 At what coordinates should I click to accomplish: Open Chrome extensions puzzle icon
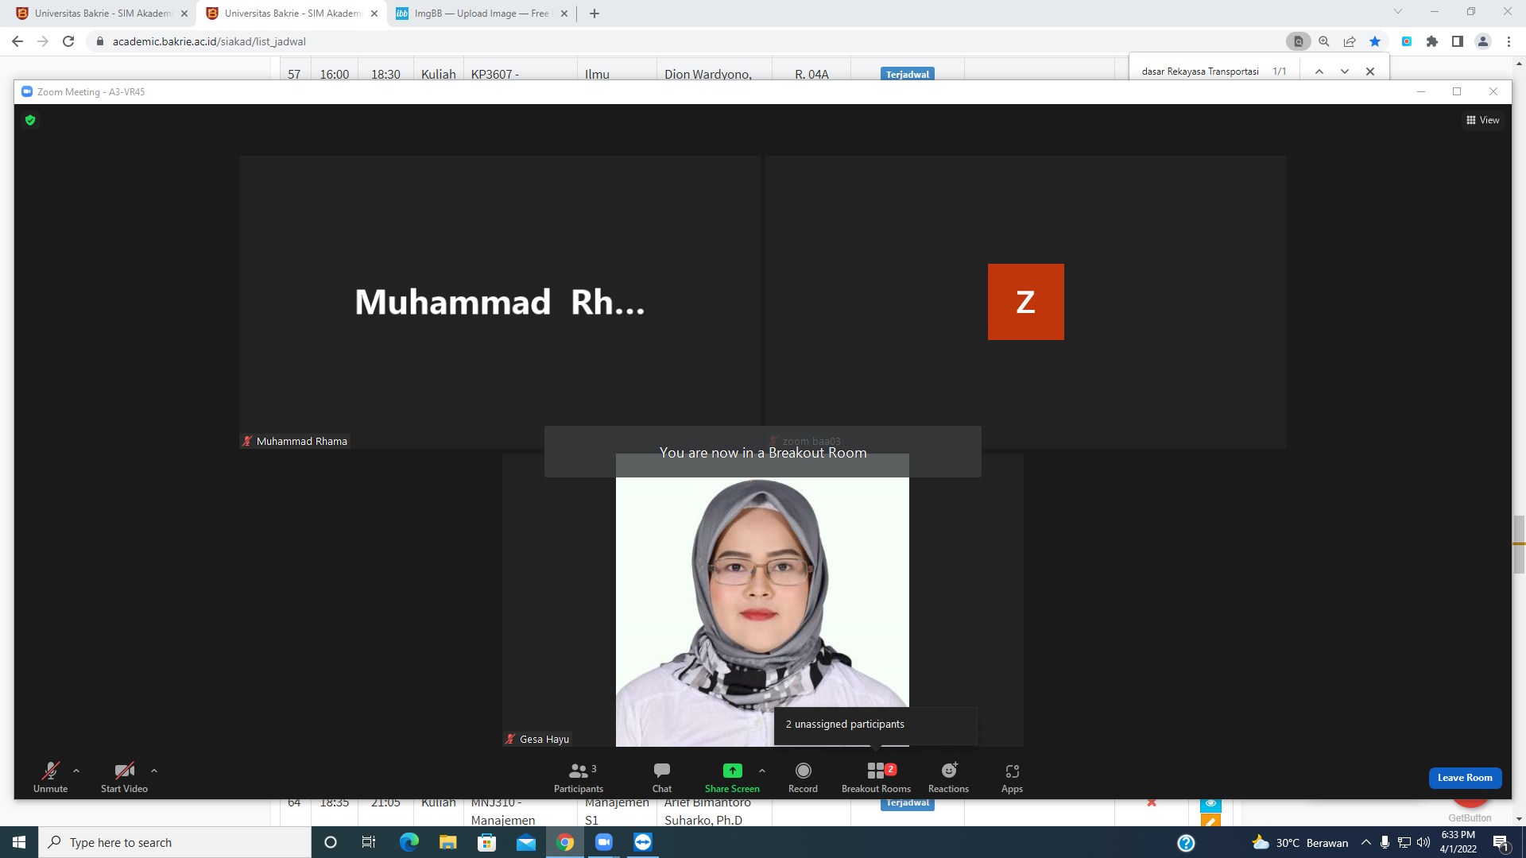click(1432, 41)
